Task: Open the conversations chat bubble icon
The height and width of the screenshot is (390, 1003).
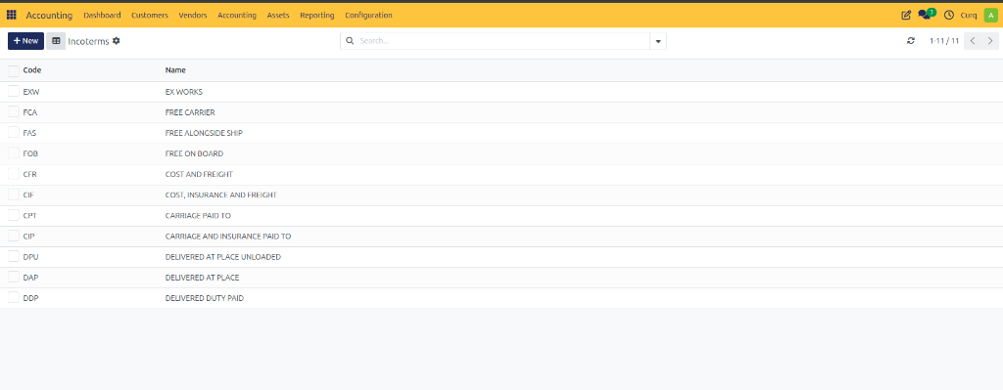Action: click(925, 15)
